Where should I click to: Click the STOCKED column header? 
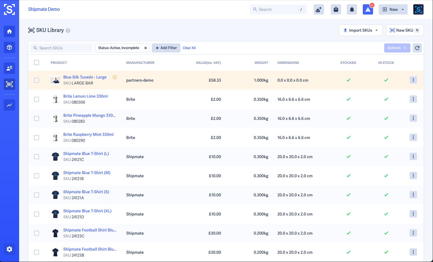(348, 63)
